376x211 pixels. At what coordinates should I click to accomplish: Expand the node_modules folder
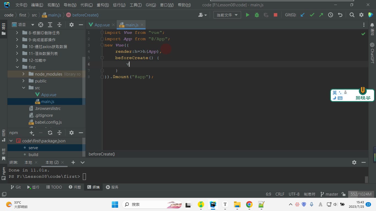pyautogui.click(x=23, y=74)
